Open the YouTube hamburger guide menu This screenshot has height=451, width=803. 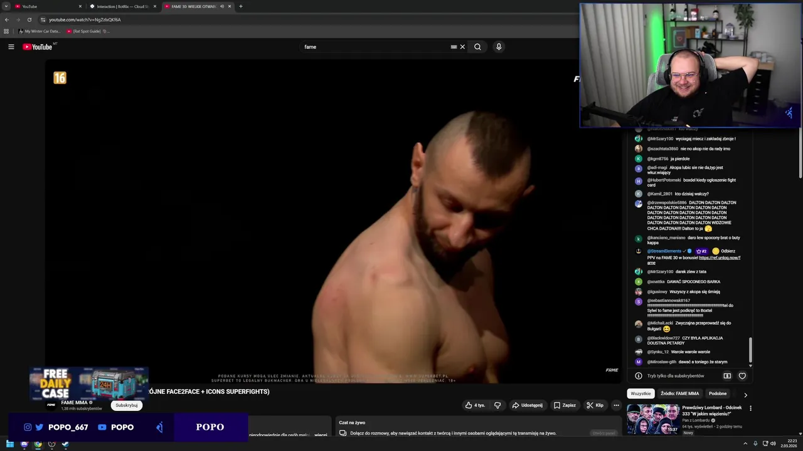pos(11,47)
